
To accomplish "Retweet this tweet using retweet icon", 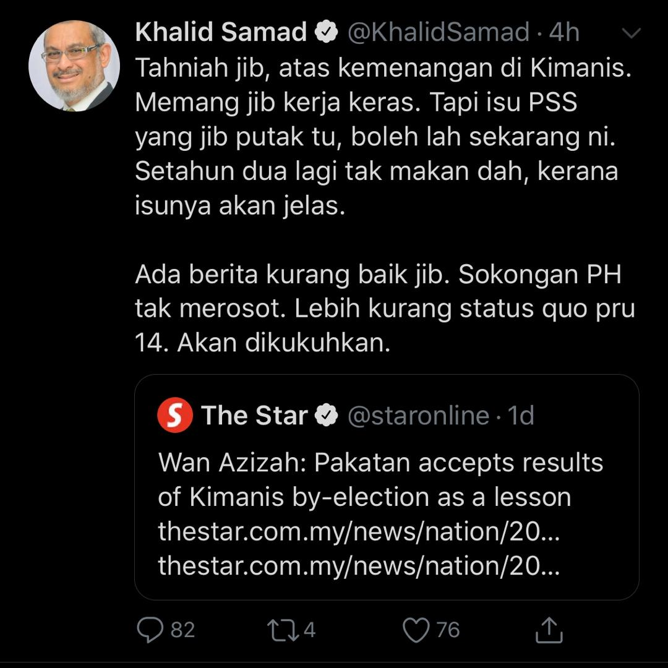I will click(283, 630).
